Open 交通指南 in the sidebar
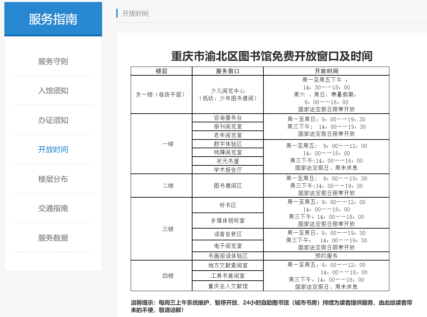Viewport: 427px width, 317px height. pyautogui.click(x=53, y=208)
